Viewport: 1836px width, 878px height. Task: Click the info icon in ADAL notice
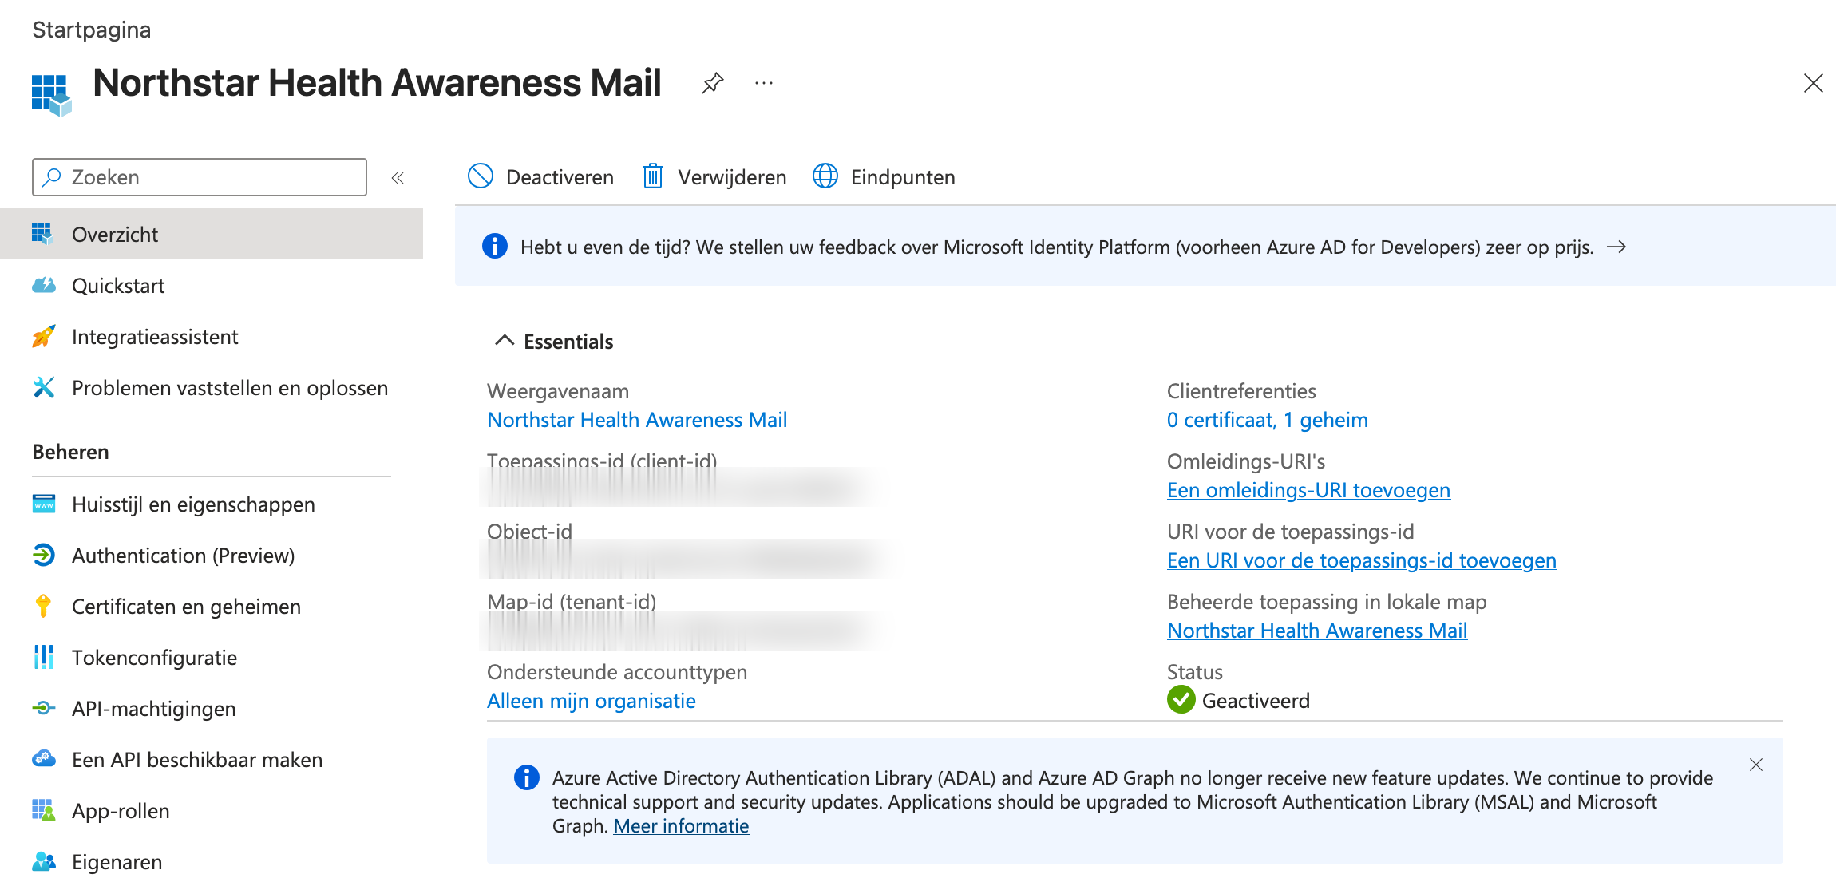pos(527,777)
